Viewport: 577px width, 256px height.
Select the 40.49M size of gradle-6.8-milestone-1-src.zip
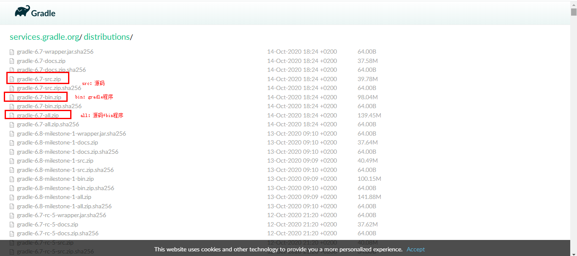point(368,161)
